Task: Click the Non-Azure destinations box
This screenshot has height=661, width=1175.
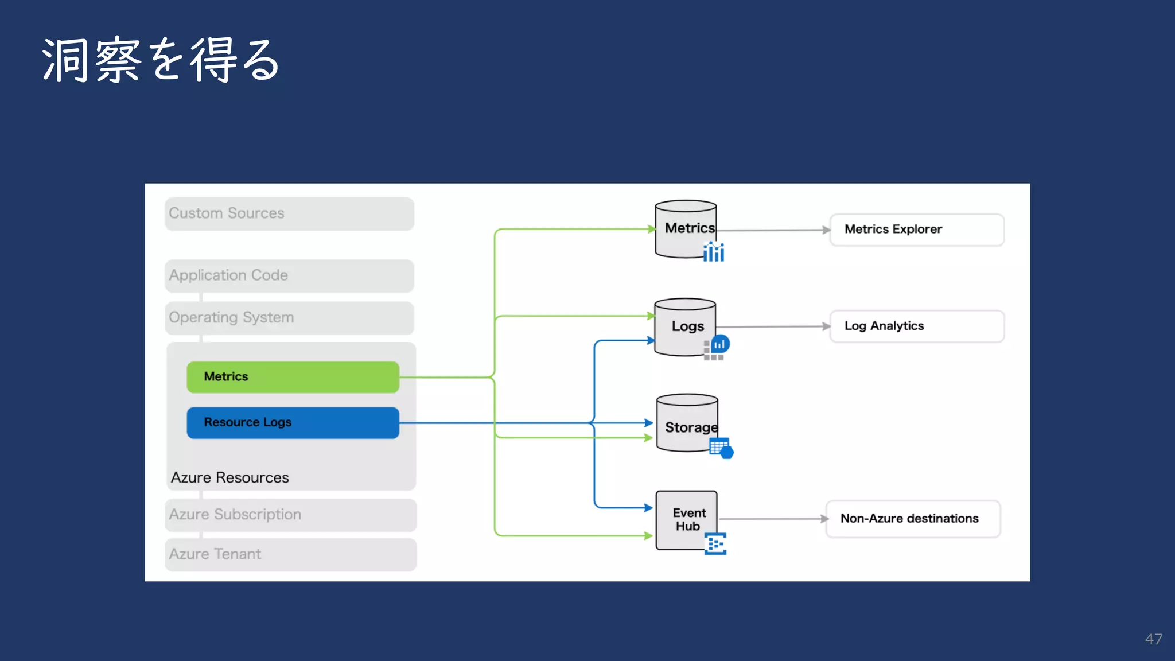Action: [913, 519]
